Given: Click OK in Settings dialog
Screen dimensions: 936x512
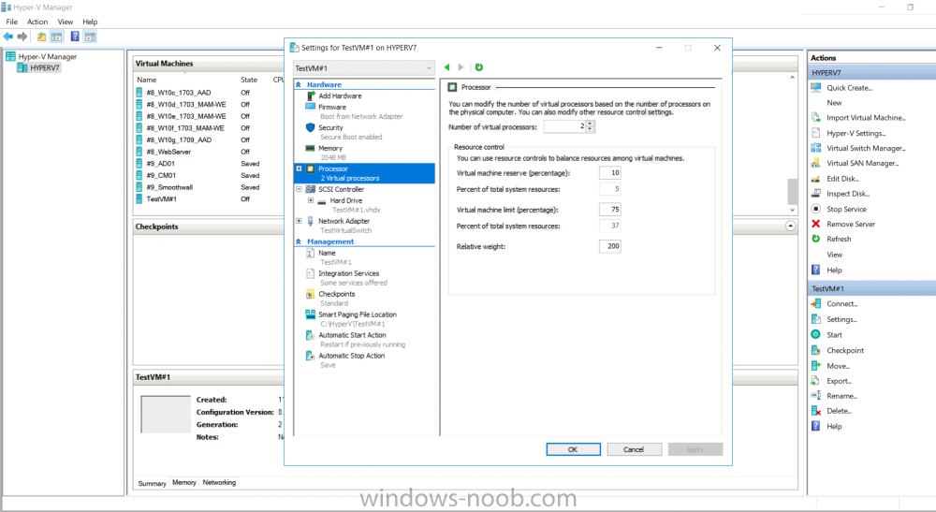Looking at the screenshot, I should 573,449.
